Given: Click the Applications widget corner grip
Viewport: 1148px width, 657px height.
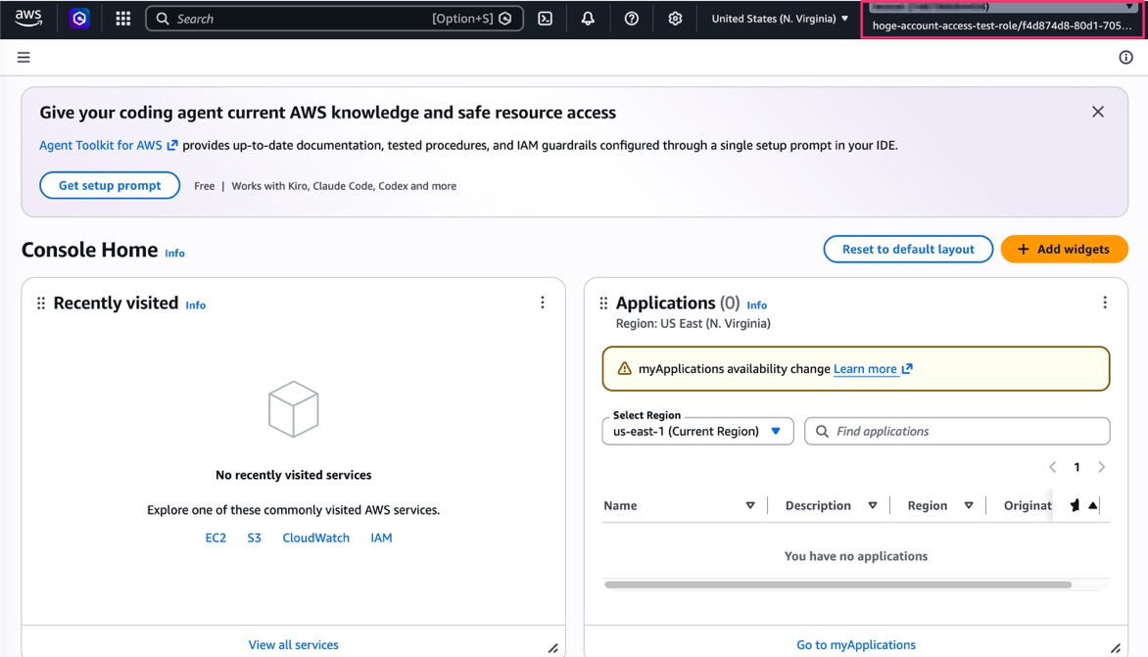Looking at the screenshot, I should point(1116,648).
